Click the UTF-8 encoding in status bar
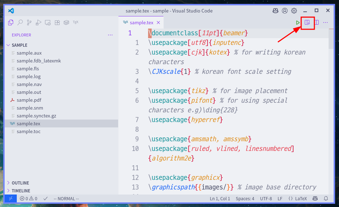This screenshot has width=339, height=207. pos(266,199)
